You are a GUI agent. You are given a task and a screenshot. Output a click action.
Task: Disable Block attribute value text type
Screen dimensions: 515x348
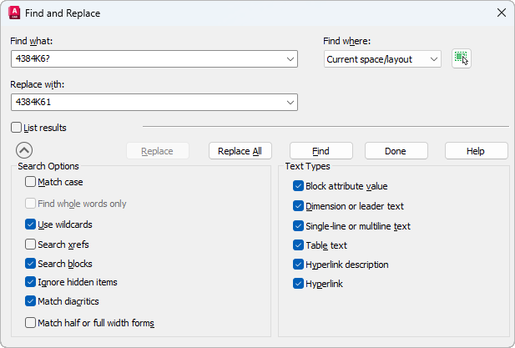(x=299, y=186)
